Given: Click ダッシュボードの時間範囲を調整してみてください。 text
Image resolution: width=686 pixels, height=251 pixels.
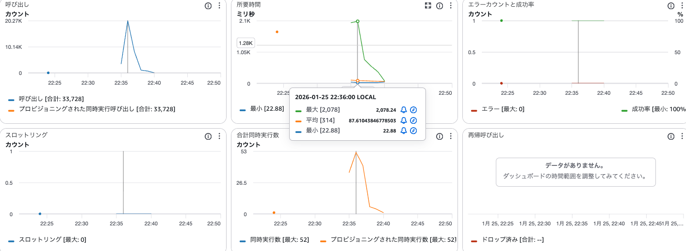Looking at the screenshot, I should (x=575, y=176).
